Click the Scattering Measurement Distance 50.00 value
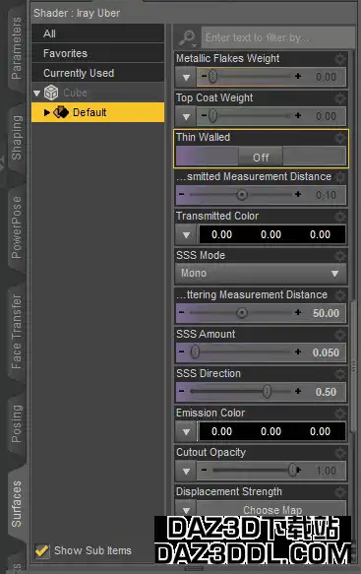The width and height of the screenshot is (361, 574). click(326, 313)
